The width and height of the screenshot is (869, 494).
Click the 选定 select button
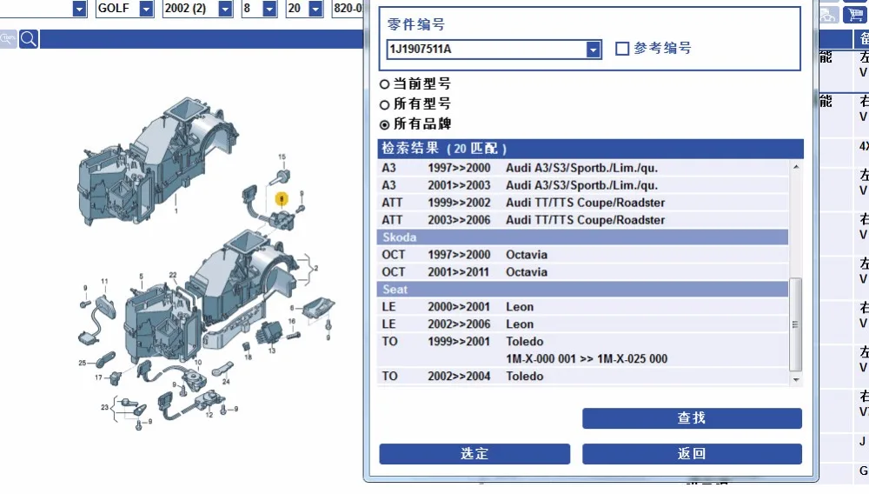(474, 453)
